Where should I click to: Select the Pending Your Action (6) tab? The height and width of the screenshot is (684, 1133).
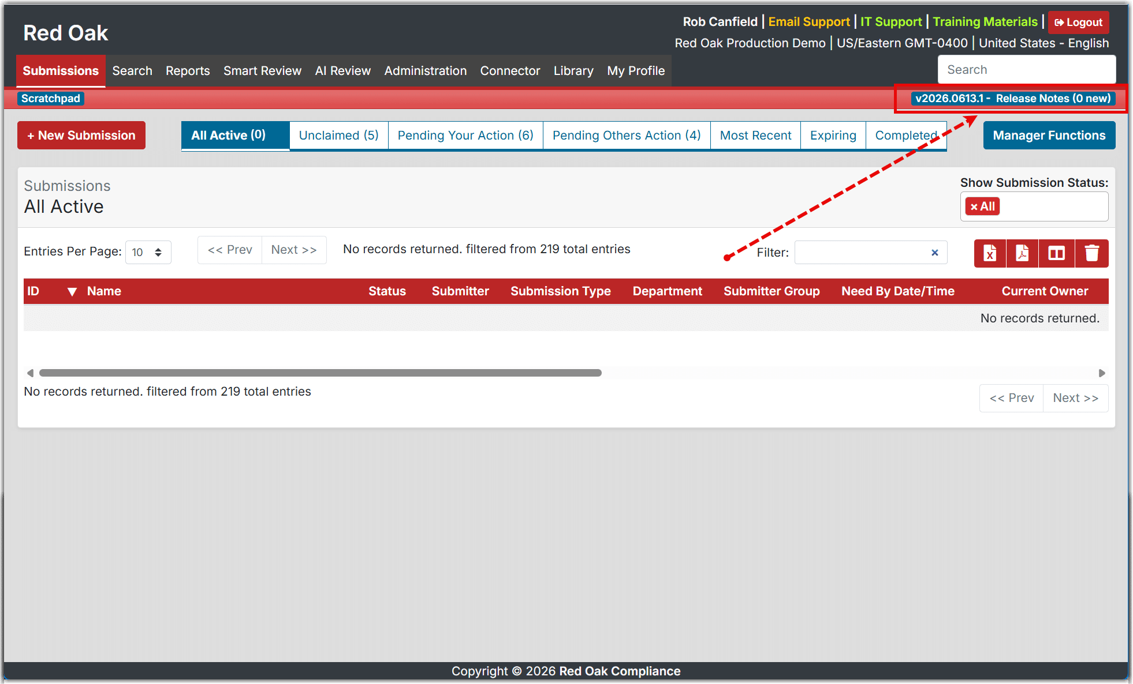(465, 136)
